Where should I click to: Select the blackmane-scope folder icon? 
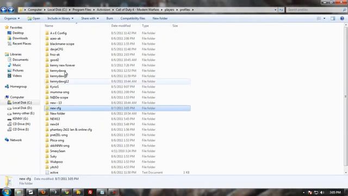pos(47,44)
